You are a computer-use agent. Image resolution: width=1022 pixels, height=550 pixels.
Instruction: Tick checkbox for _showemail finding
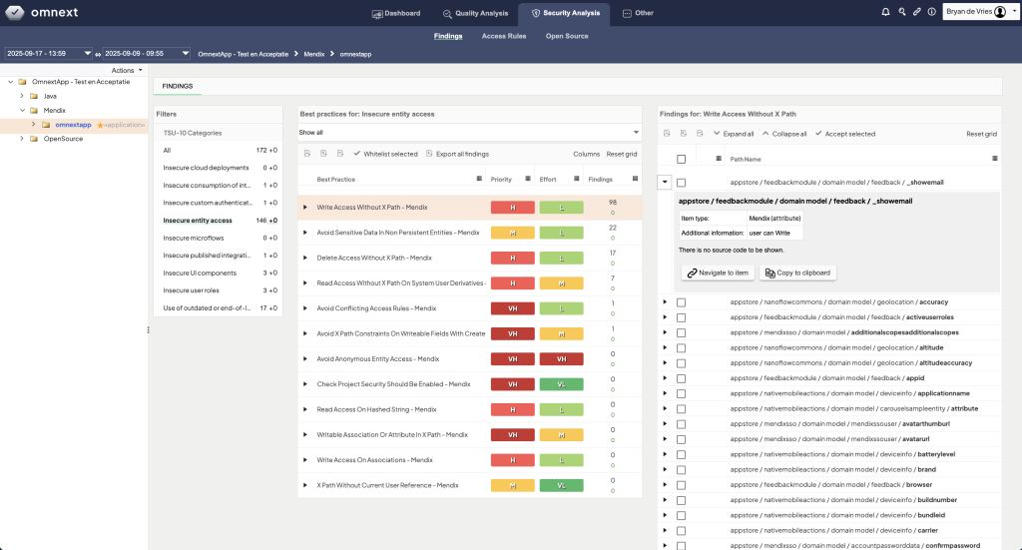[681, 183]
